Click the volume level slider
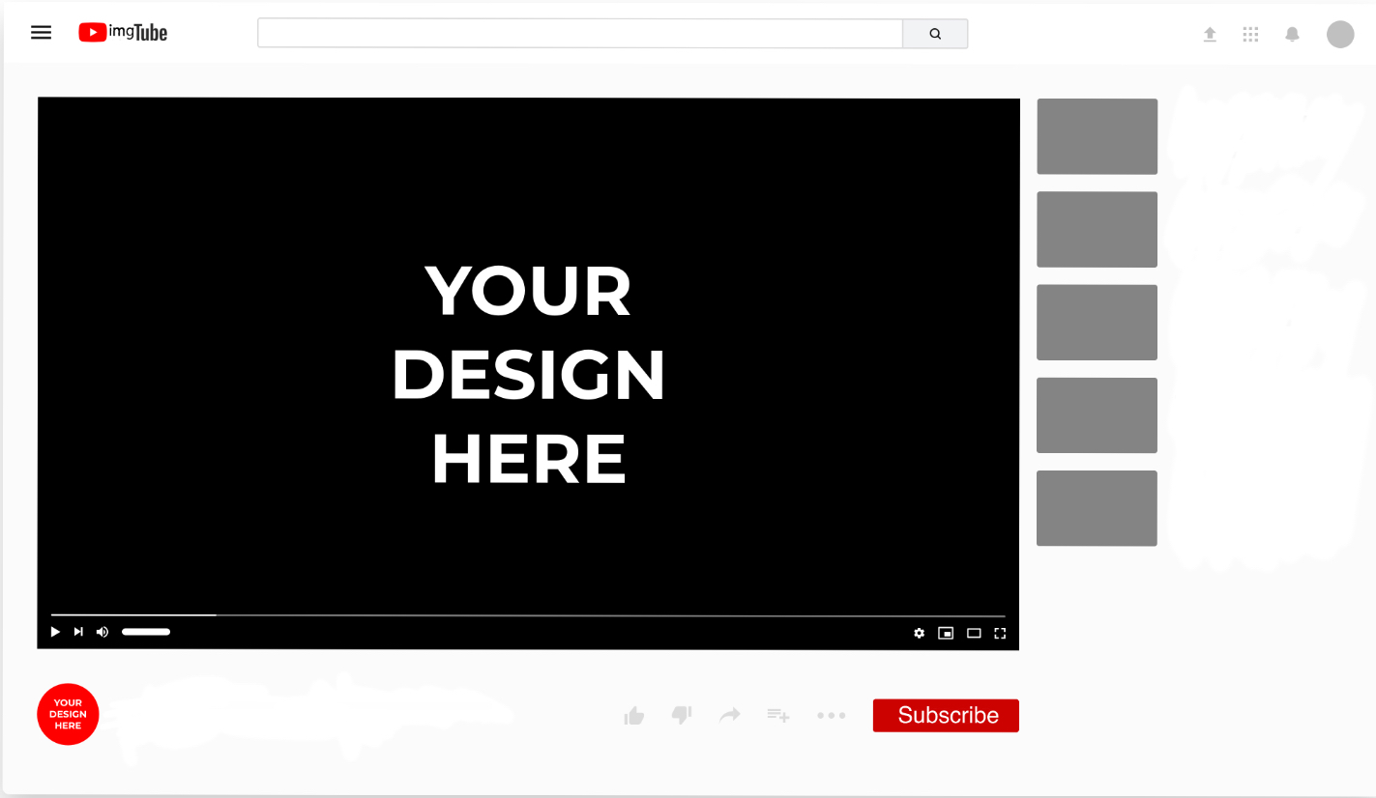The width and height of the screenshot is (1376, 798). [146, 632]
